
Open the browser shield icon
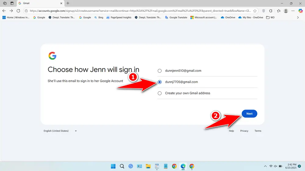264,11
